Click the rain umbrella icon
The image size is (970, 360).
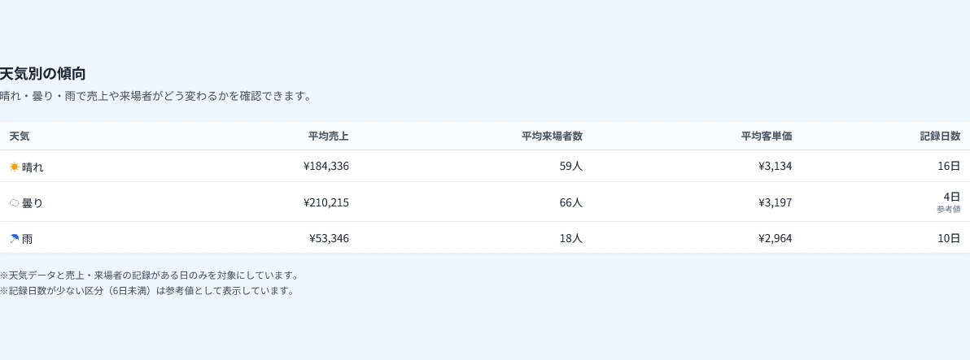[14, 239]
